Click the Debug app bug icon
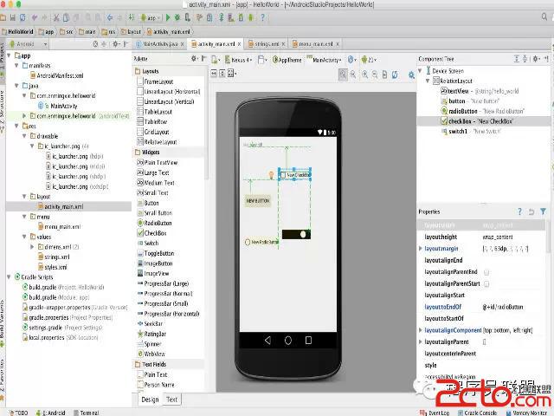The width and height of the screenshot is (554, 416). (177, 17)
